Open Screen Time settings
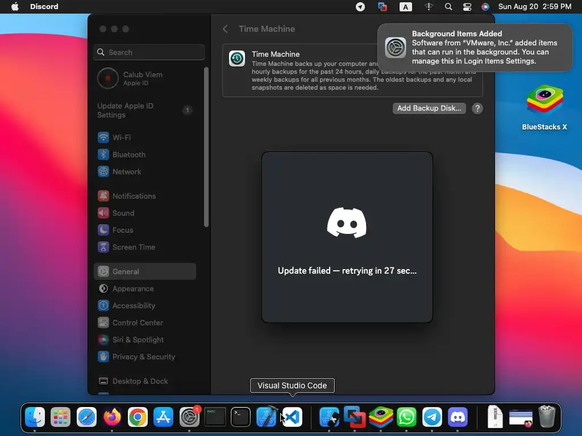This screenshot has width=582, height=436. point(145,248)
